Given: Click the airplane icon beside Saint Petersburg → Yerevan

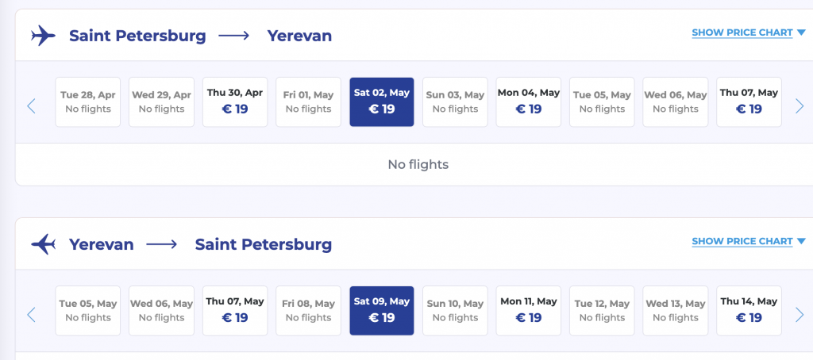Looking at the screenshot, I should [43, 36].
